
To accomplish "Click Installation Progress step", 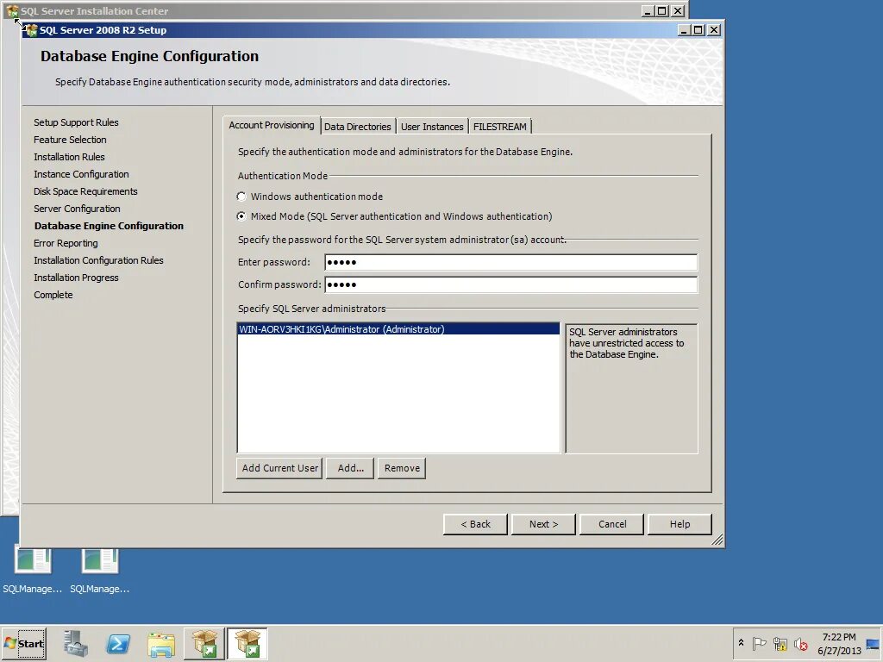I will pyautogui.click(x=76, y=278).
